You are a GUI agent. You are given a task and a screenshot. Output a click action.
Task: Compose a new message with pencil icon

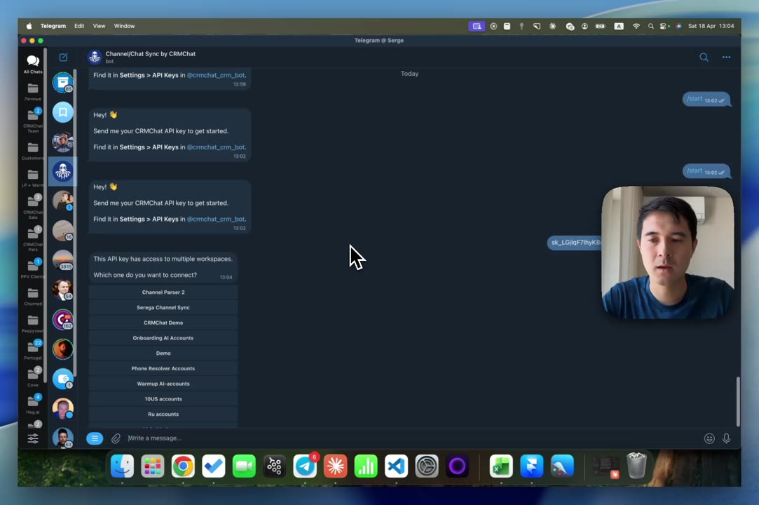tap(63, 58)
